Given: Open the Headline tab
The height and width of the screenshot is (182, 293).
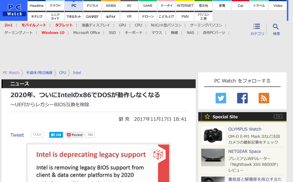Looking at the screenshot, I should coord(37,6).
